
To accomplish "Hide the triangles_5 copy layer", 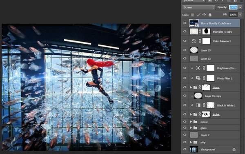I will tap(185, 31).
